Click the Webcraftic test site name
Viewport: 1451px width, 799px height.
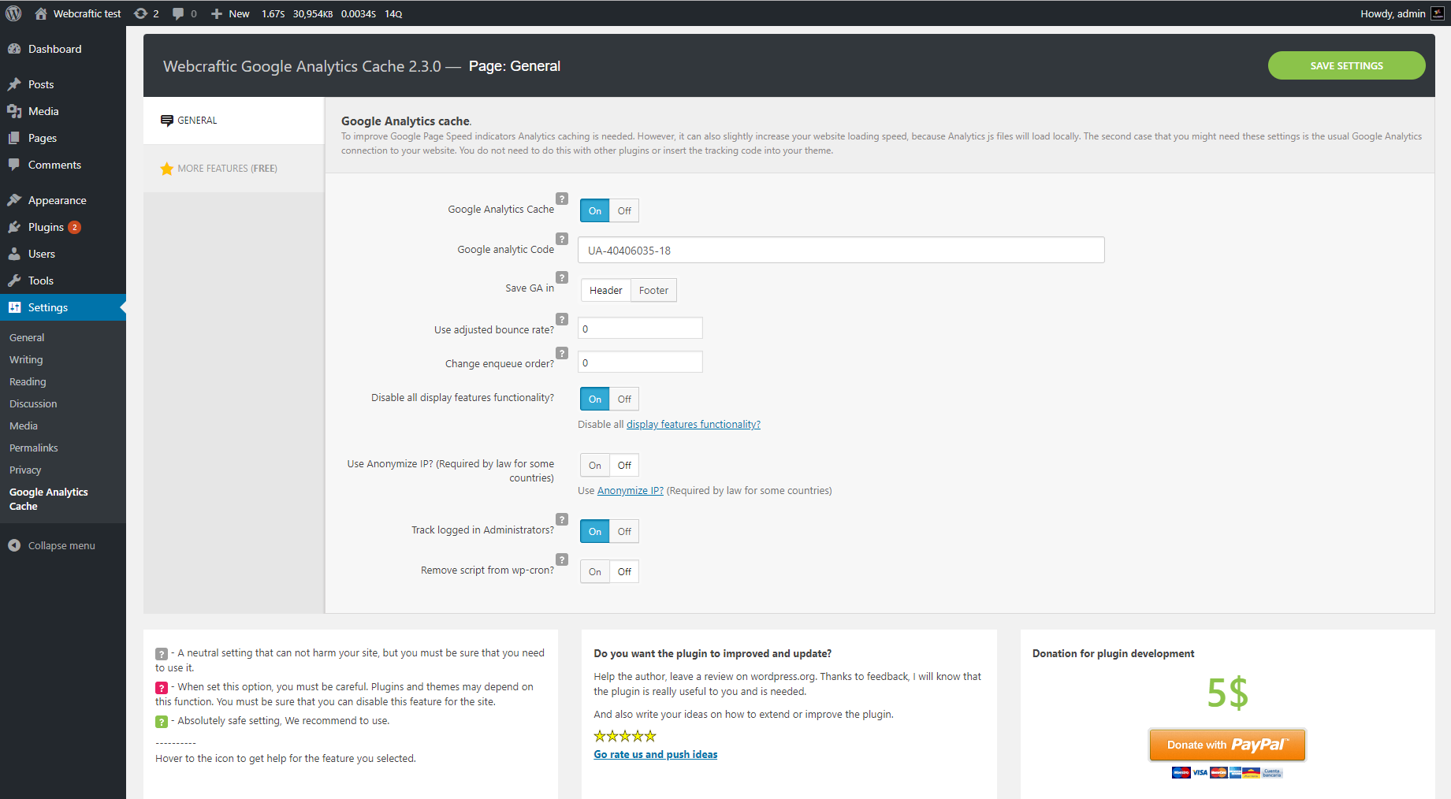87,13
